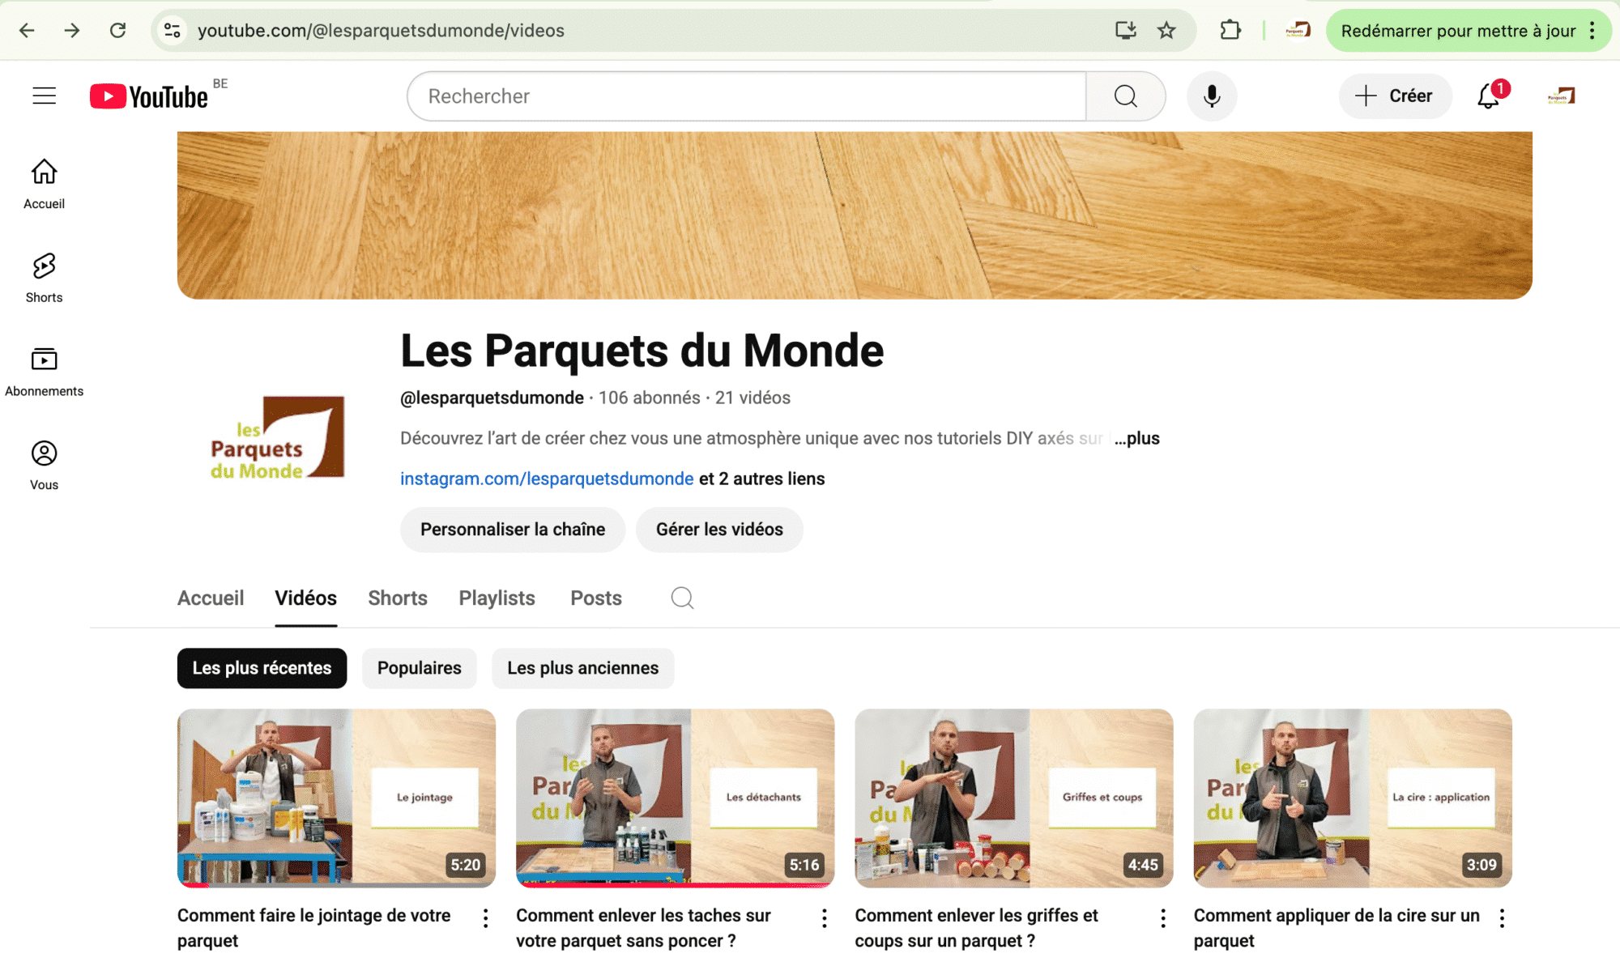Select Les plus anciennes filter chip
The image size is (1620, 962).
pyautogui.click(x=582, y=668)
